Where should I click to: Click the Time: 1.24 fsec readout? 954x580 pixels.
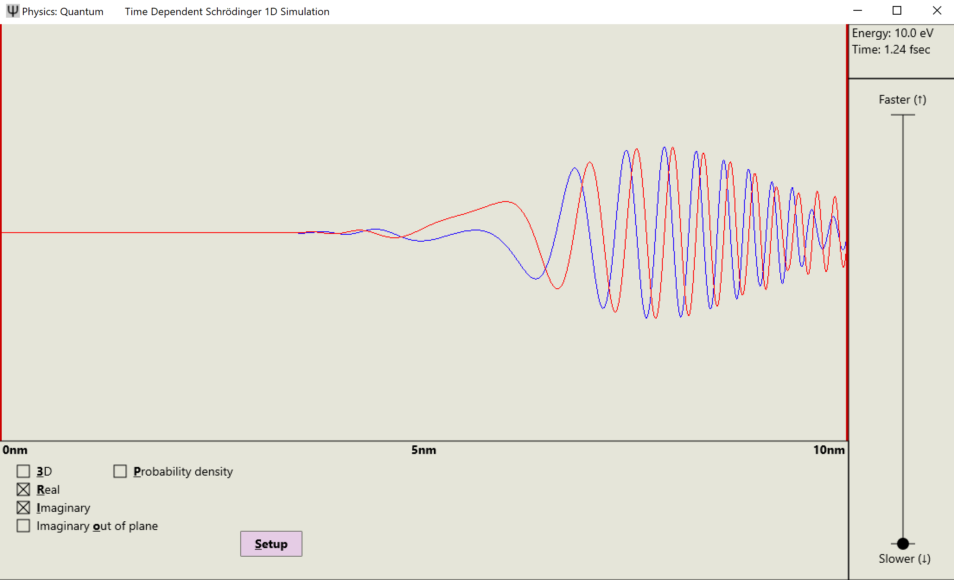click(890, 50)
